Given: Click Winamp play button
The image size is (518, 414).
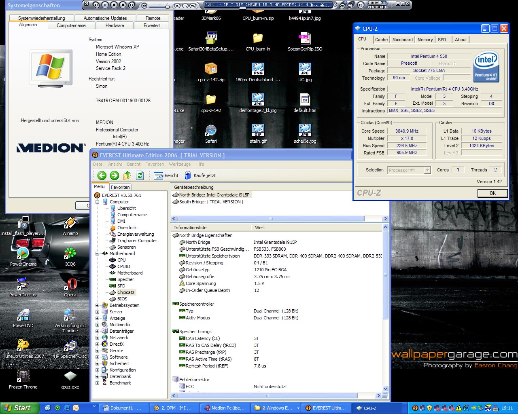Looking at the screenshot, I should [x=105, y=5].
